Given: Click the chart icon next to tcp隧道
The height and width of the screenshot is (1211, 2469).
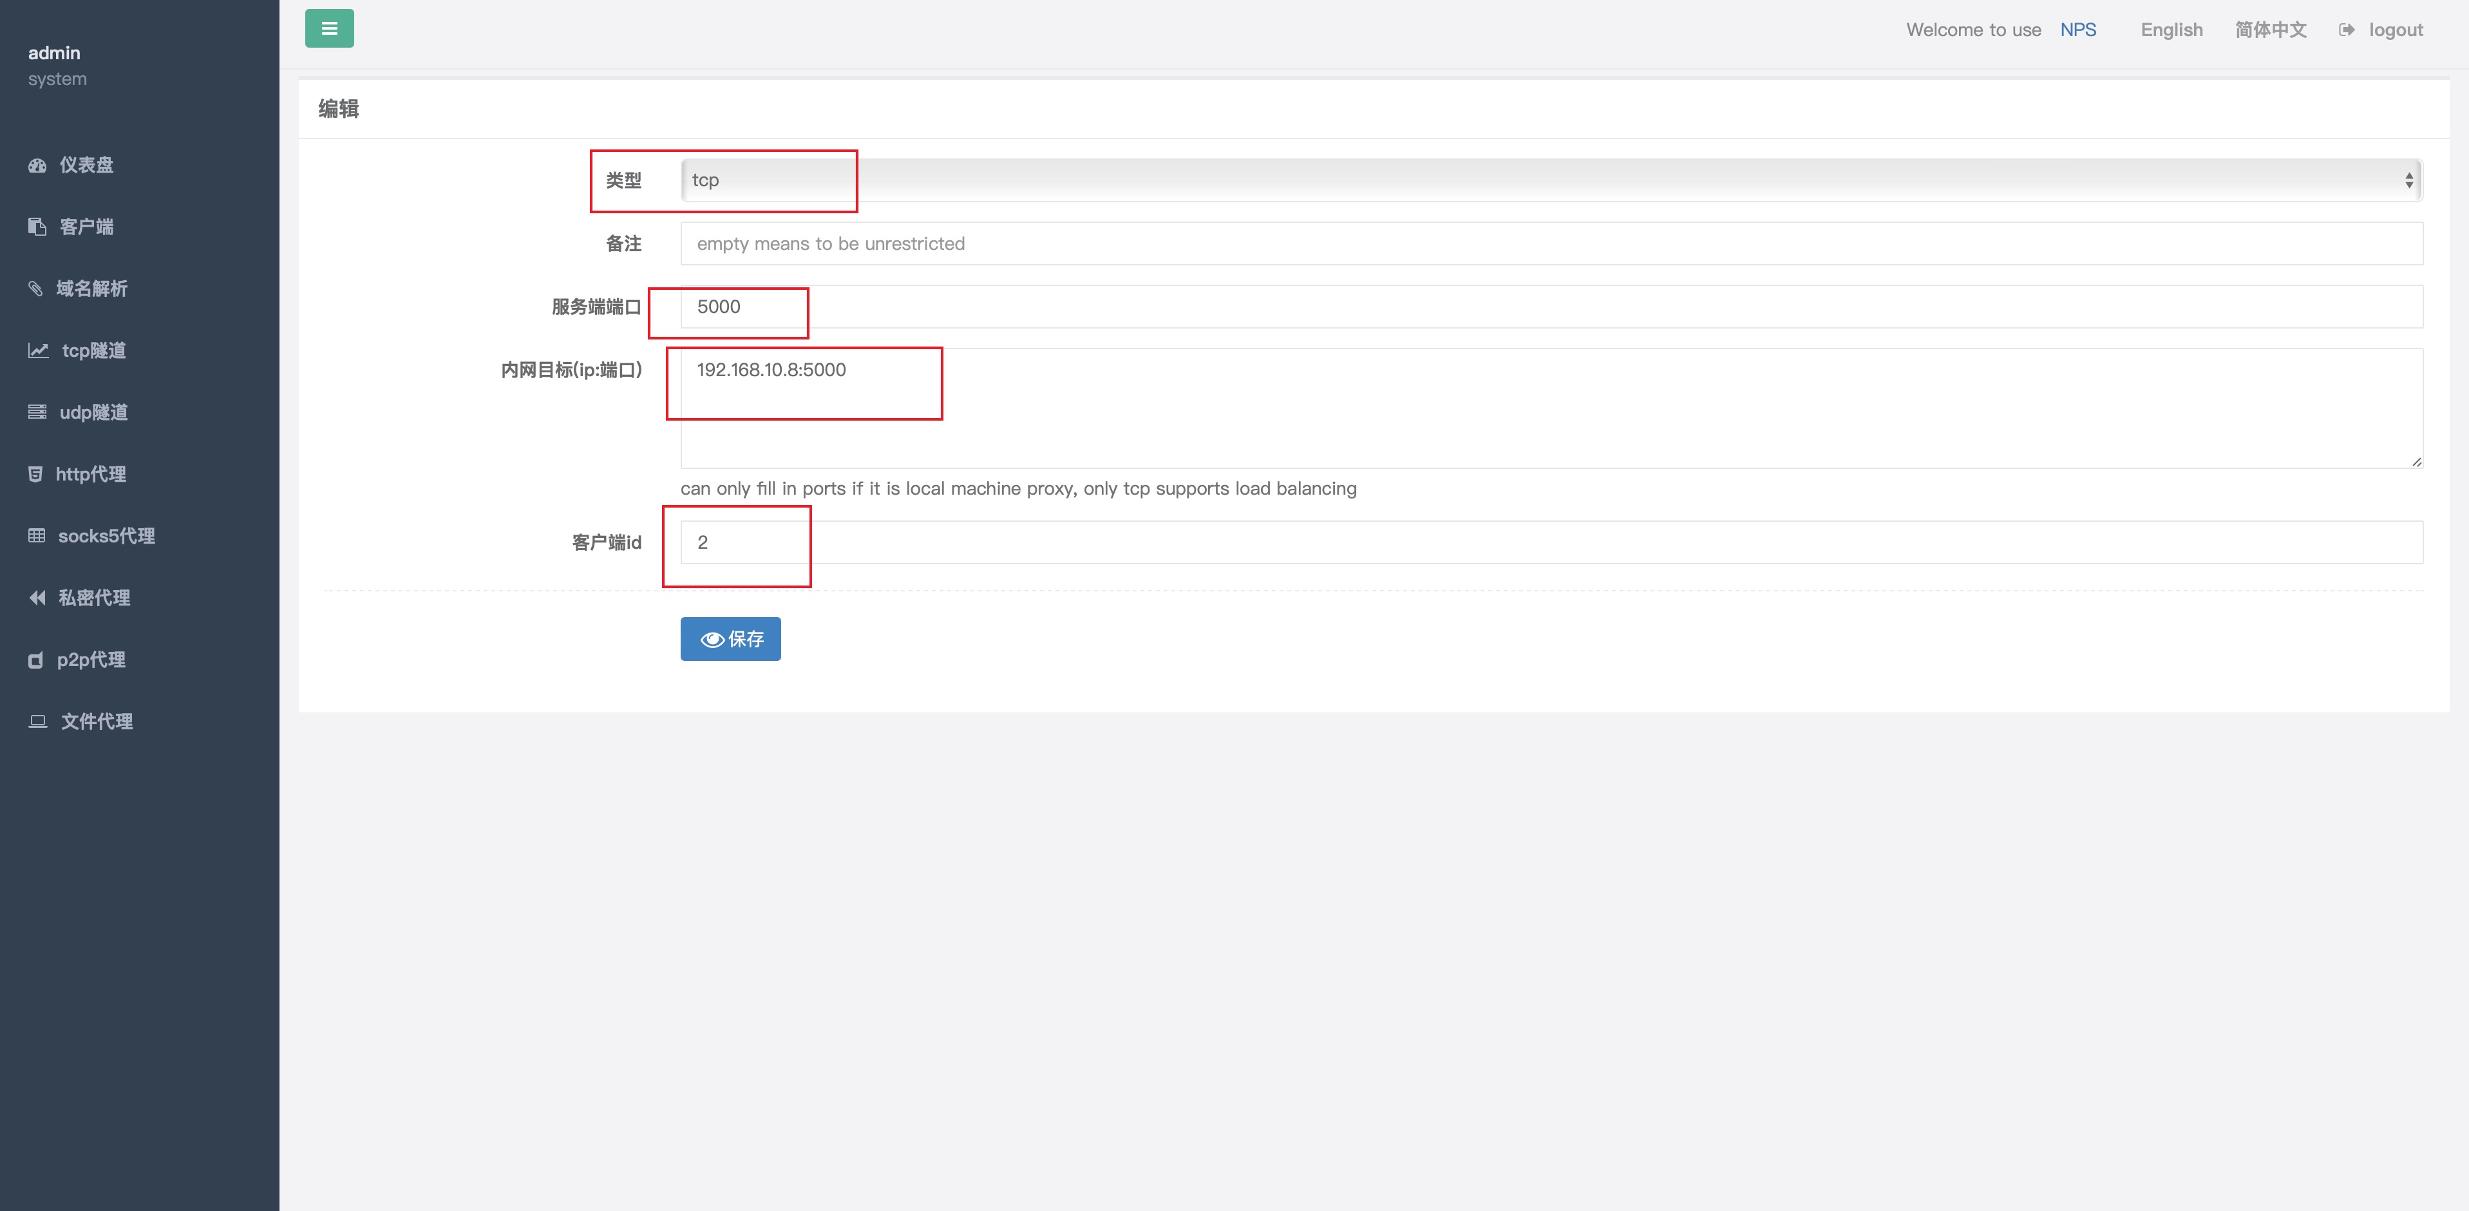Looking at the screenshot, I should 39,350.
